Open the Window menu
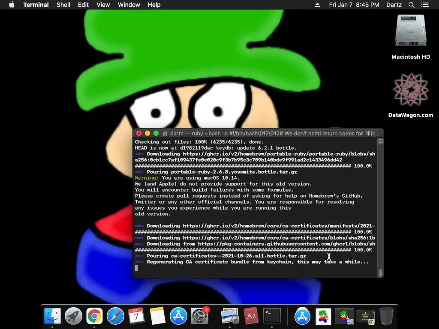439x329 pixels. tap(129, 5)
